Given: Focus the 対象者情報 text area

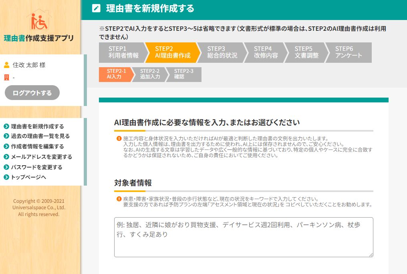Looking at the screenshot, I should point(244,237).
